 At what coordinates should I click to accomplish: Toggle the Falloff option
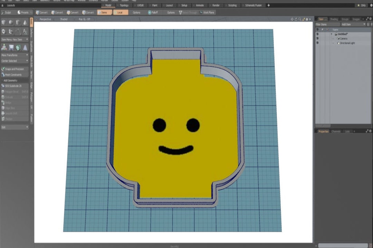(x=153, y=12)
